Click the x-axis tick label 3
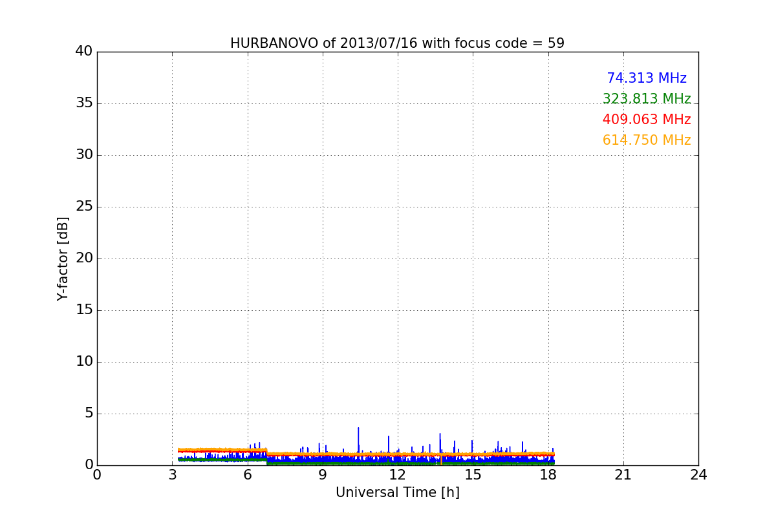Screen dimensions: 776x517 pos(172,475)
